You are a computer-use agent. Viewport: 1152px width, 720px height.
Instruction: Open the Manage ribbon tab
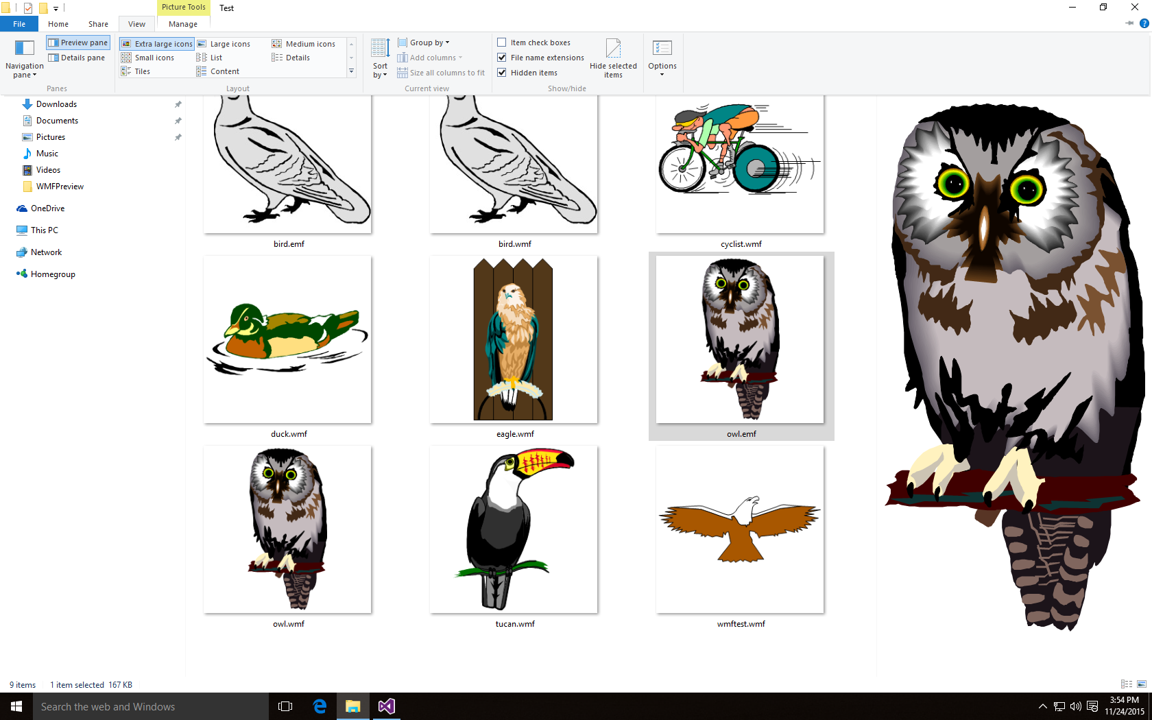[183, 24]
